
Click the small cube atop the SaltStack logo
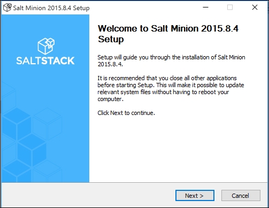50,42
